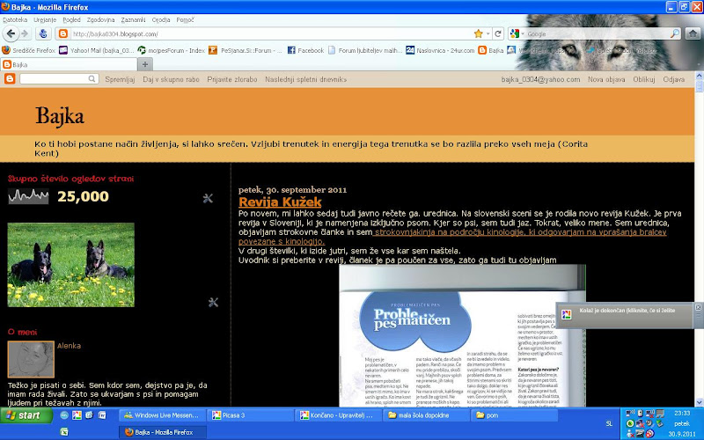Click the bajka_0304@yahoo.com account link

(540, 79)
